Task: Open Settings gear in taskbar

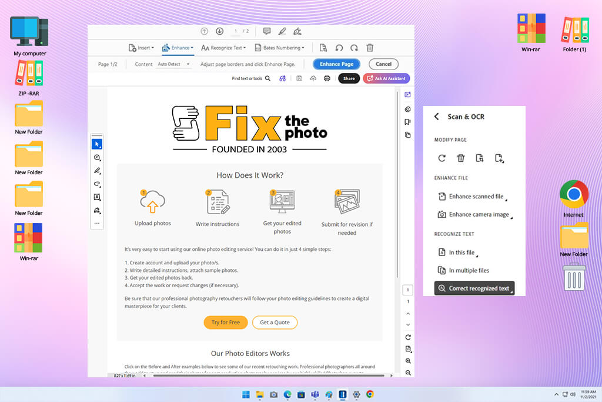Action: click(x=356, y=394)
